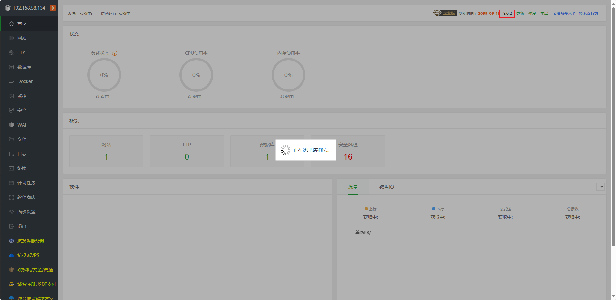Click the 退出 logout icon
The width and height of the screenshot is (616, 300).
(x=11, y=226)
